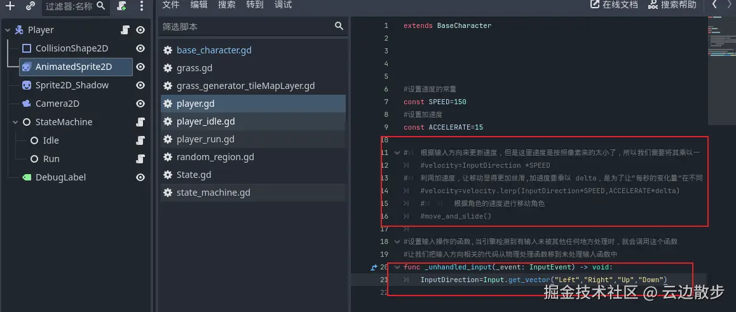Click the add new node plus icon
This screenshot has width=736, height=312.
[10, 6]
